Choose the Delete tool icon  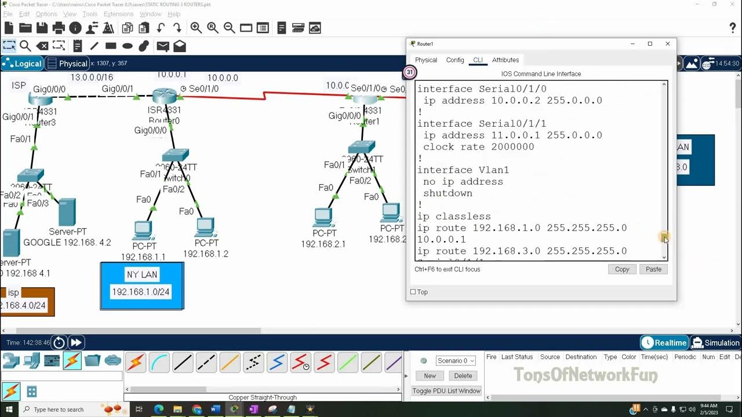coord(42,46)
